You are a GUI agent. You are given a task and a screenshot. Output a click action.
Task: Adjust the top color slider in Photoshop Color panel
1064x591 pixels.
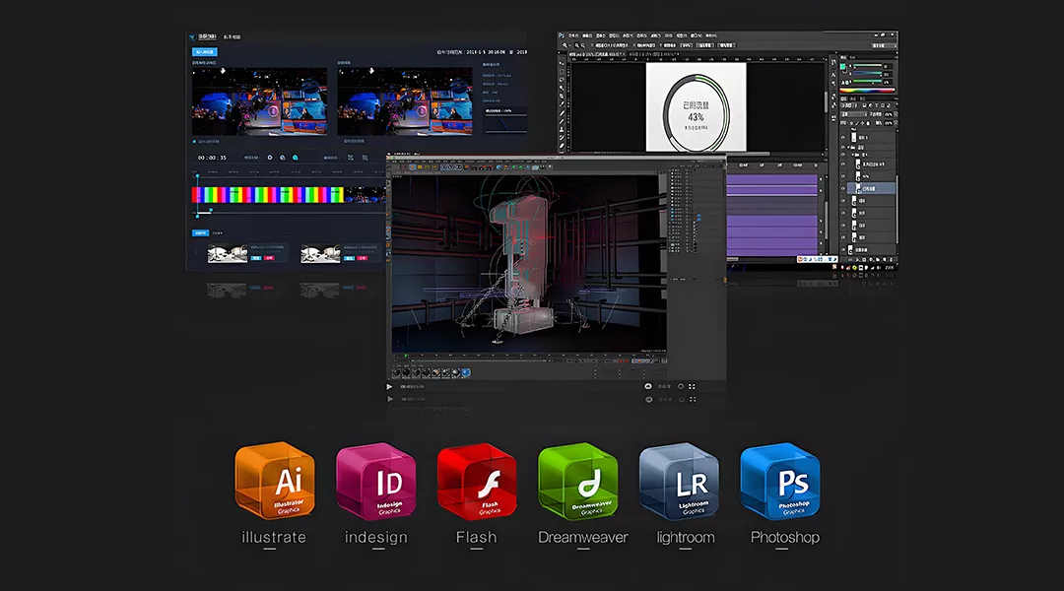point(868,66)
